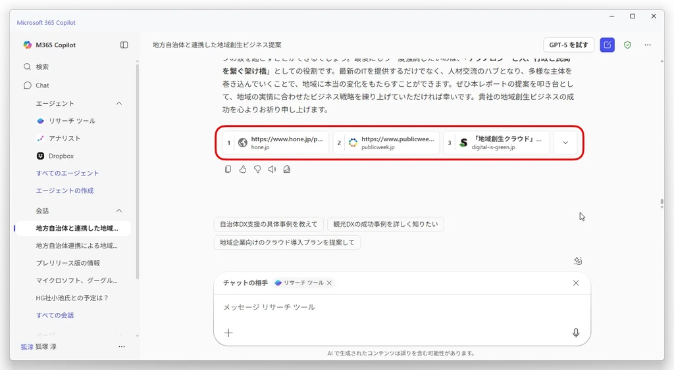
Task: Click the plus attach icon
Action: tap(228, 333)
